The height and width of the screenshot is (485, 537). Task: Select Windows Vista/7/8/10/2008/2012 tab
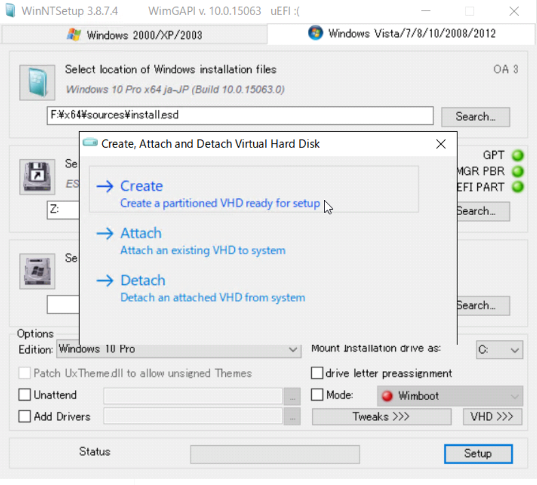click(402, 33)
